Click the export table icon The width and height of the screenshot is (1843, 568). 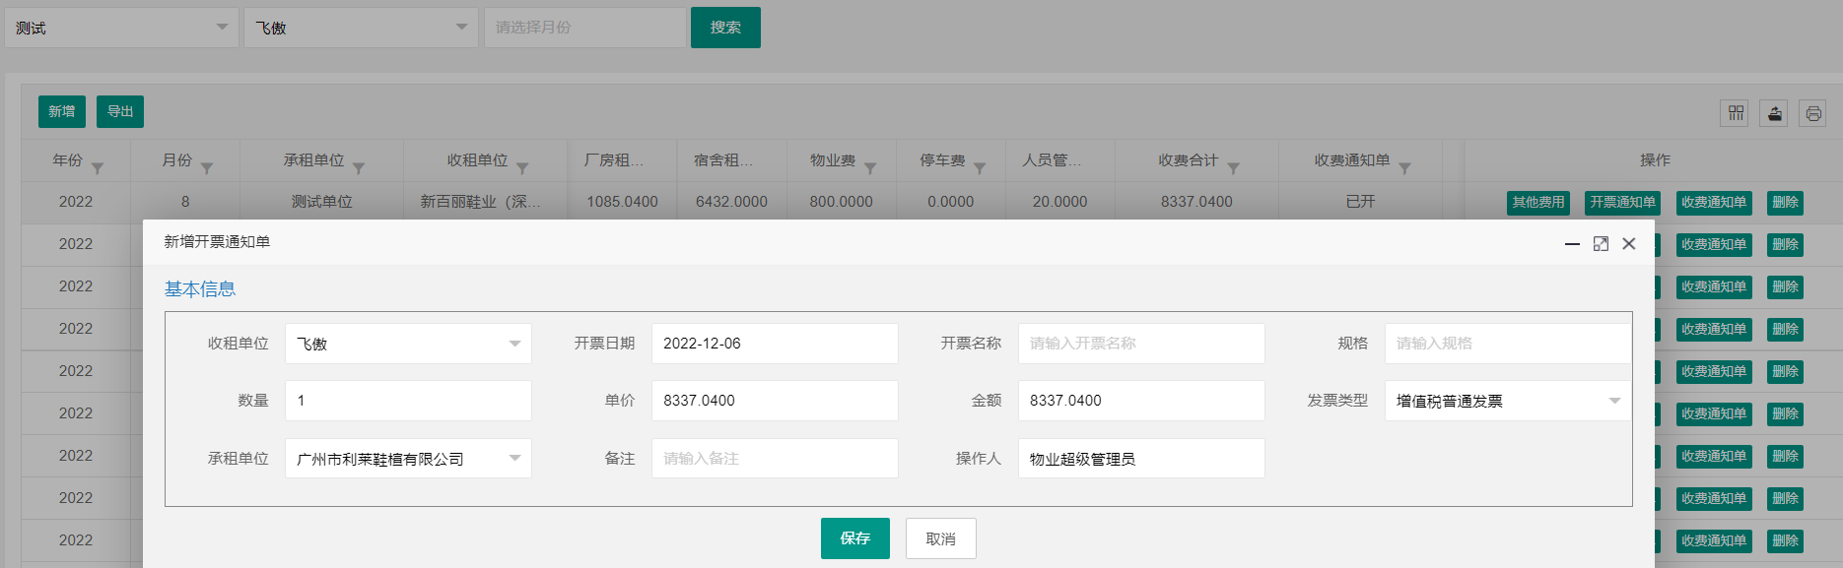click(1774, 113)
